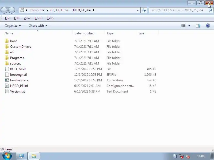
Task: Click Computer in the address path
Action: point(37,10)
